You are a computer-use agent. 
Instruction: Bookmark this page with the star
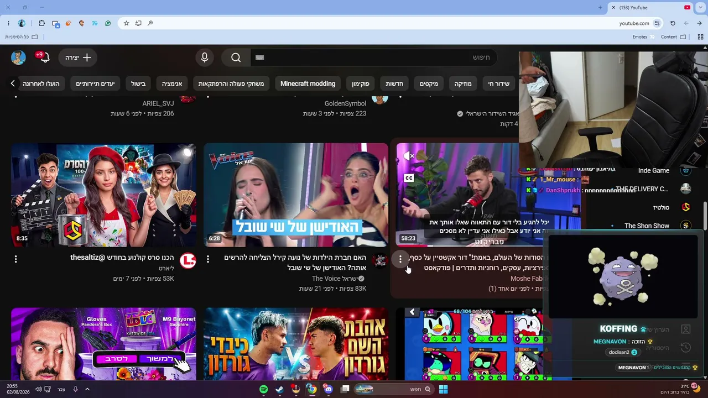126,23
